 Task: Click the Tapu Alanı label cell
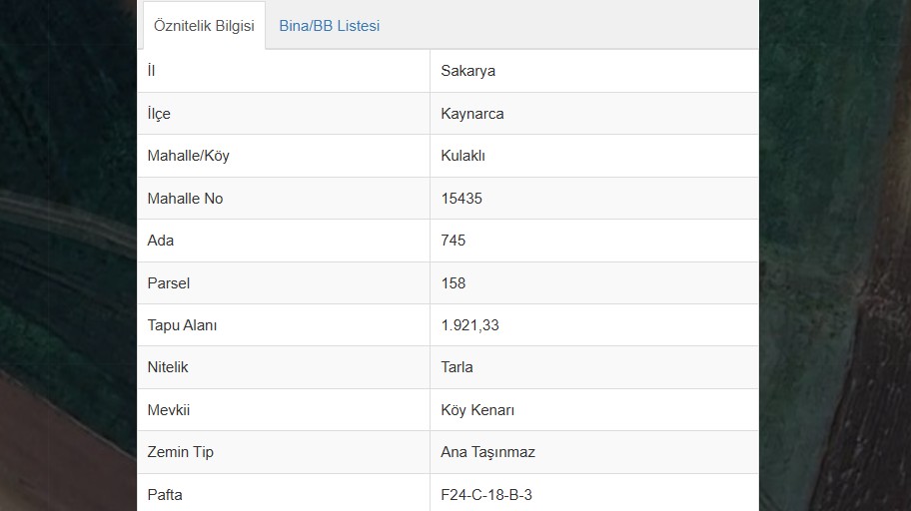(x=284, y=325)
